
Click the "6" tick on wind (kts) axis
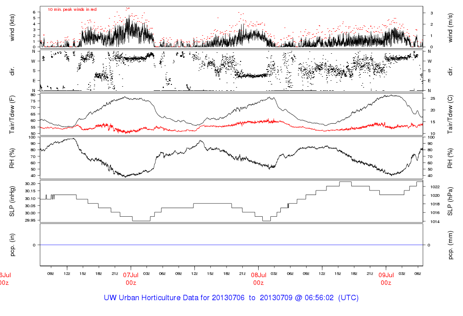click(x=34, y=12)
